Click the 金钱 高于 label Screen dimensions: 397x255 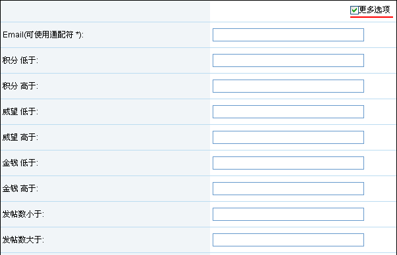point(20,189)
